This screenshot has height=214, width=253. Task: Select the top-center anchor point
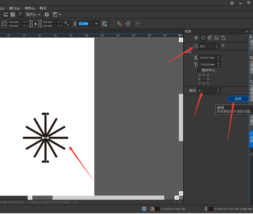(x=204, y=75)
